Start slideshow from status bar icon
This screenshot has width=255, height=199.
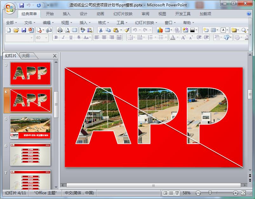coord(177,193)
